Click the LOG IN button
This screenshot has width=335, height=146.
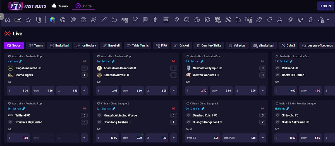pos(326,6)
